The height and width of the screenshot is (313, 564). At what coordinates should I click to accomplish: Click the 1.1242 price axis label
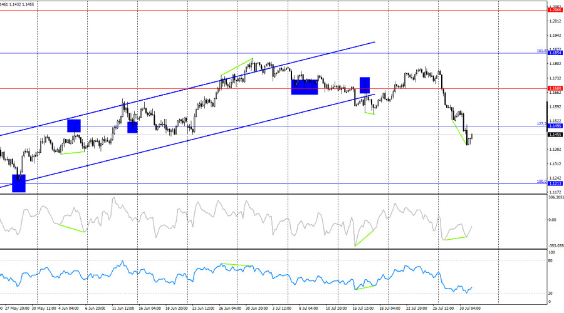(x=555, y=178)
